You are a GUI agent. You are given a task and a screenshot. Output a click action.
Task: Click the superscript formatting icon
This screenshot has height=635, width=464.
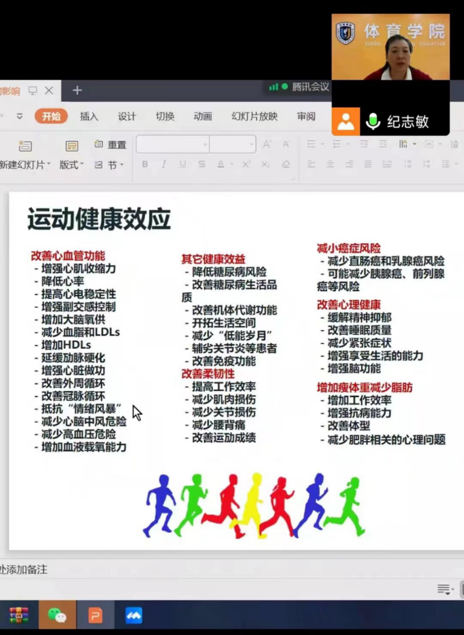click(x=246, y=163)
